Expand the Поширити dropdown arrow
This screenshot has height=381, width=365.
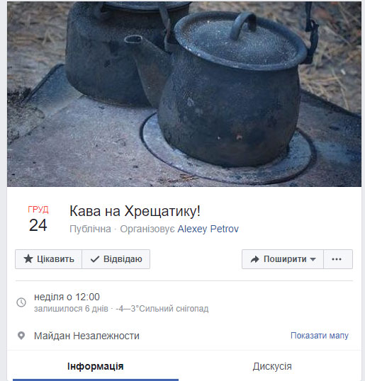click(313, 259)
